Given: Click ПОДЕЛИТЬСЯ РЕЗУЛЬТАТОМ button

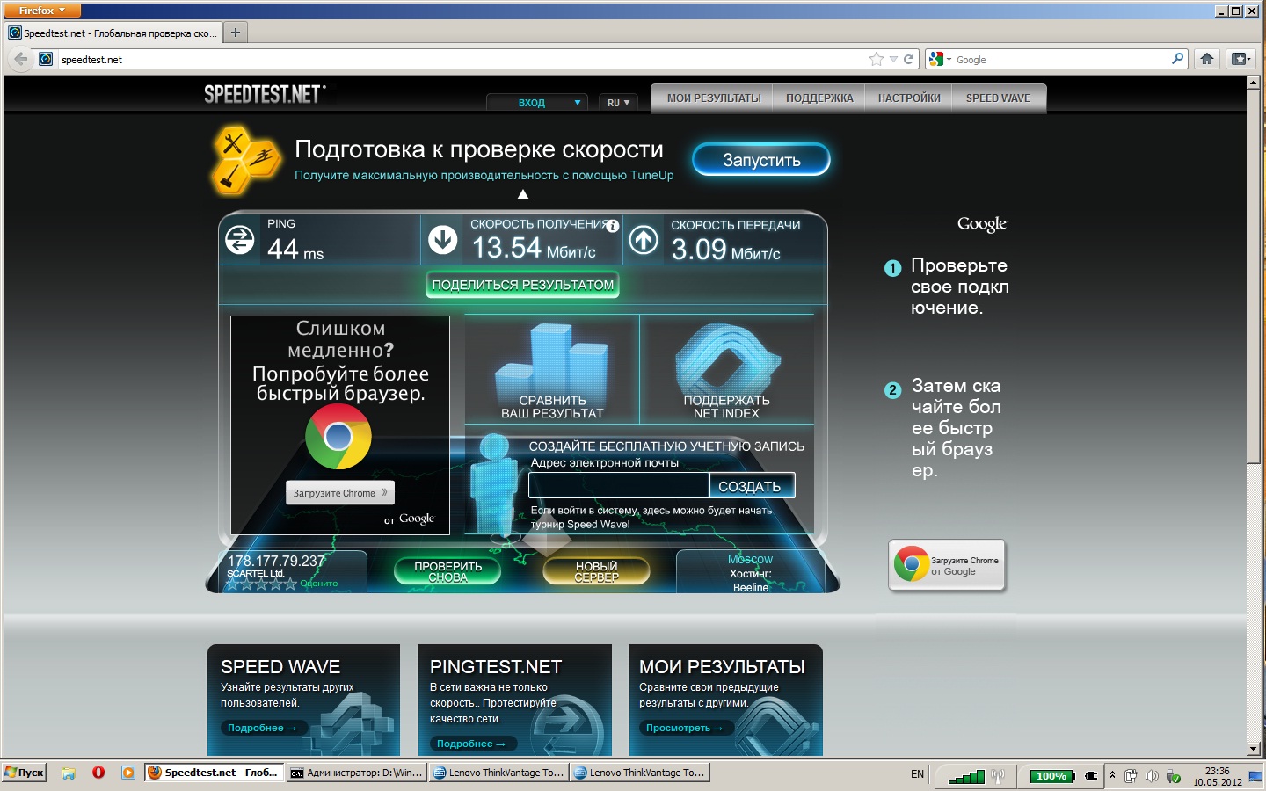Looking at the screenshot, I should pyautogui.click(x=523, y=285).
